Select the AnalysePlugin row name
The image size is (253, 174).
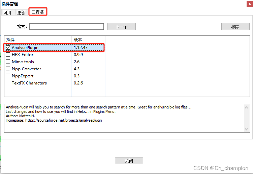coord(25,48)
